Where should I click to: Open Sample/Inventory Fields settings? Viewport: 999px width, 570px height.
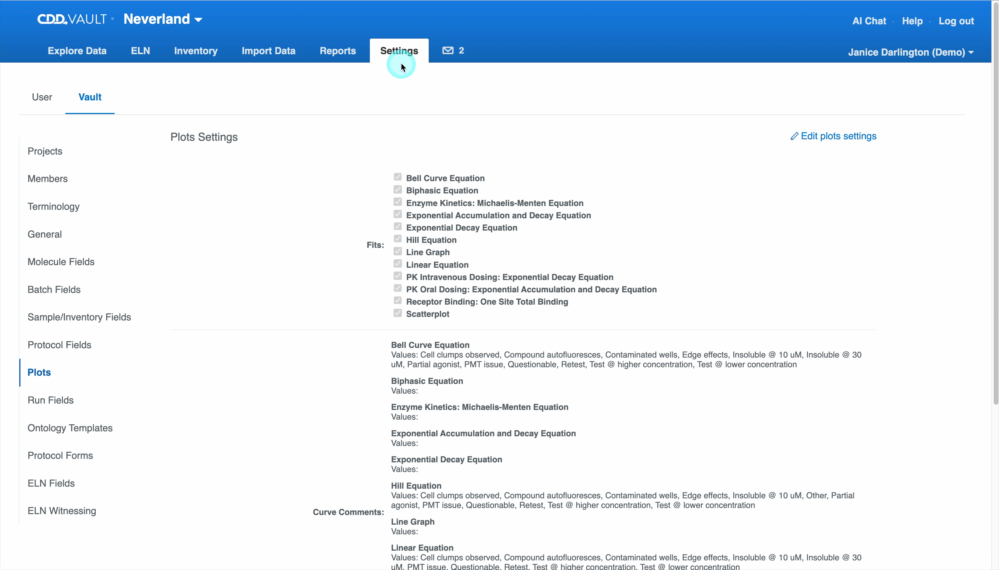(80, 317)
